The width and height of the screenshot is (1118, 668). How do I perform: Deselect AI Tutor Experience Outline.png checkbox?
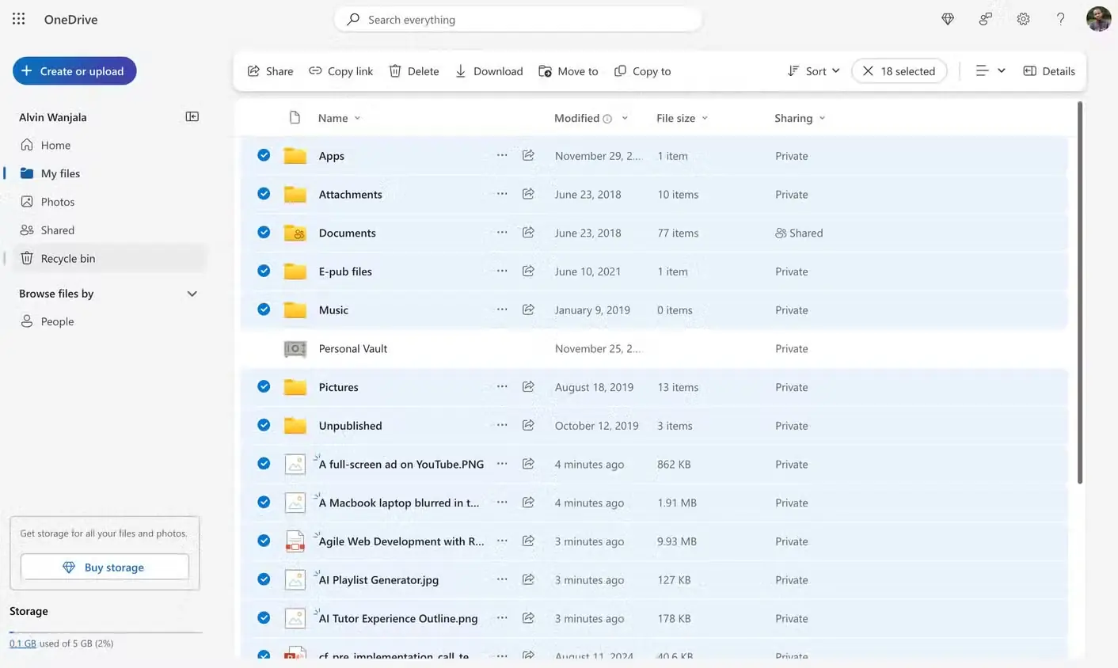point(264,618)
